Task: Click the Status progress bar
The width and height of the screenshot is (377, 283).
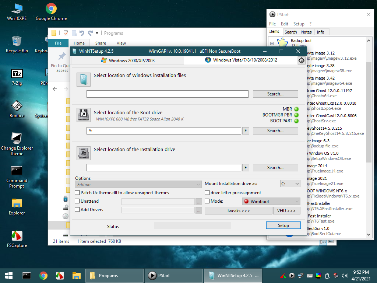Action: coord(192,226)
